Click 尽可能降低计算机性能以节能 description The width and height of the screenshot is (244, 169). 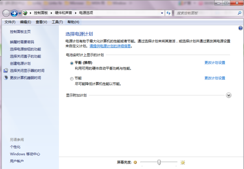click(98, 84)
